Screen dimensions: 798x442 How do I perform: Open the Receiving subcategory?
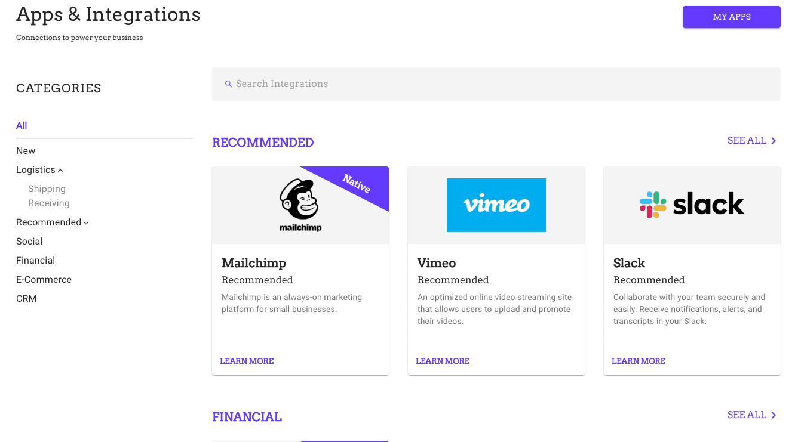click(x=49, y=203)
